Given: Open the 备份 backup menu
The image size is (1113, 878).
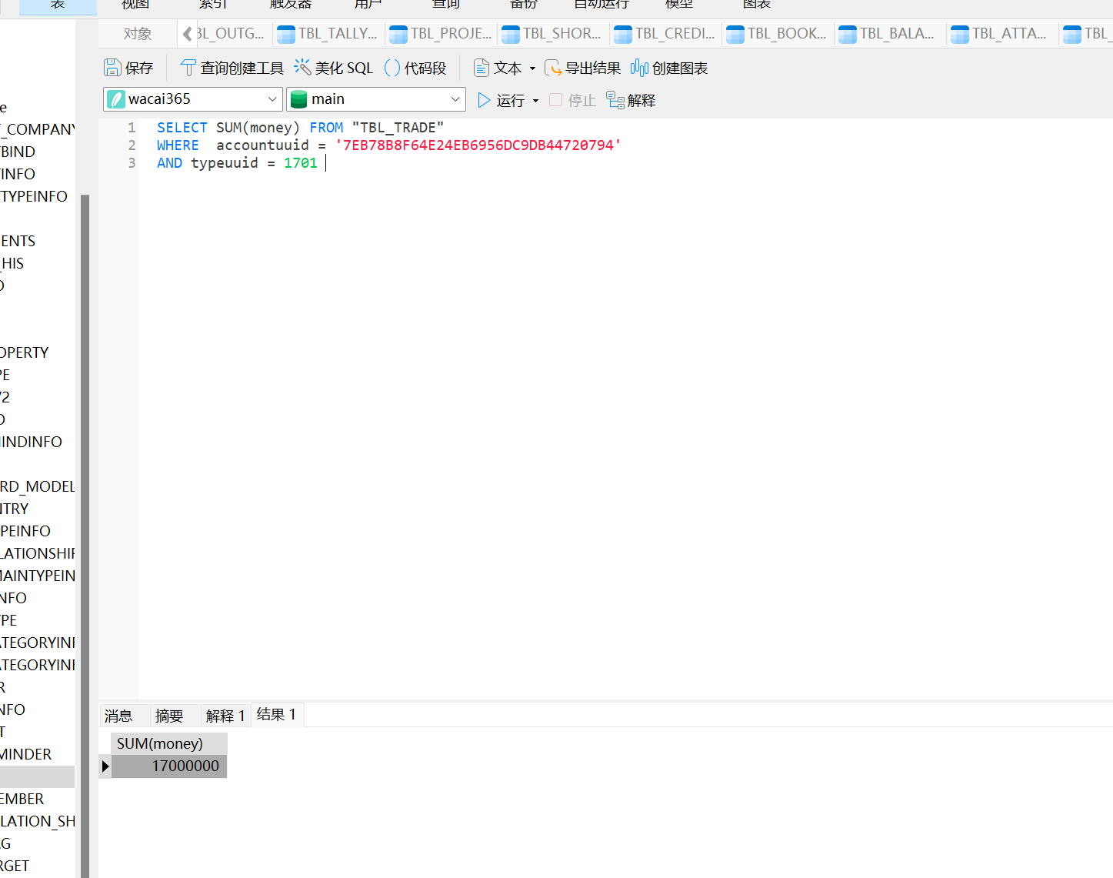Looking at the screenshot, I should click(x=522, y=5).
